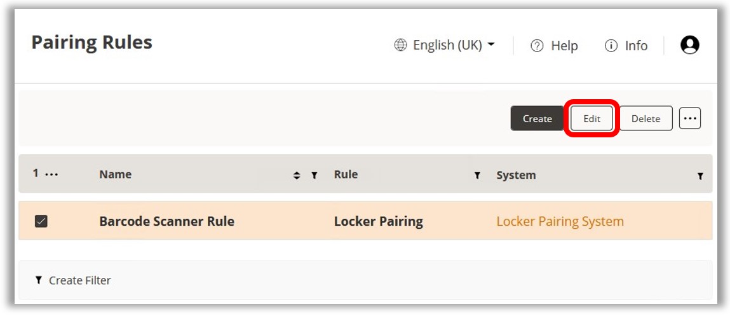Click the System column header

point(516,175)
